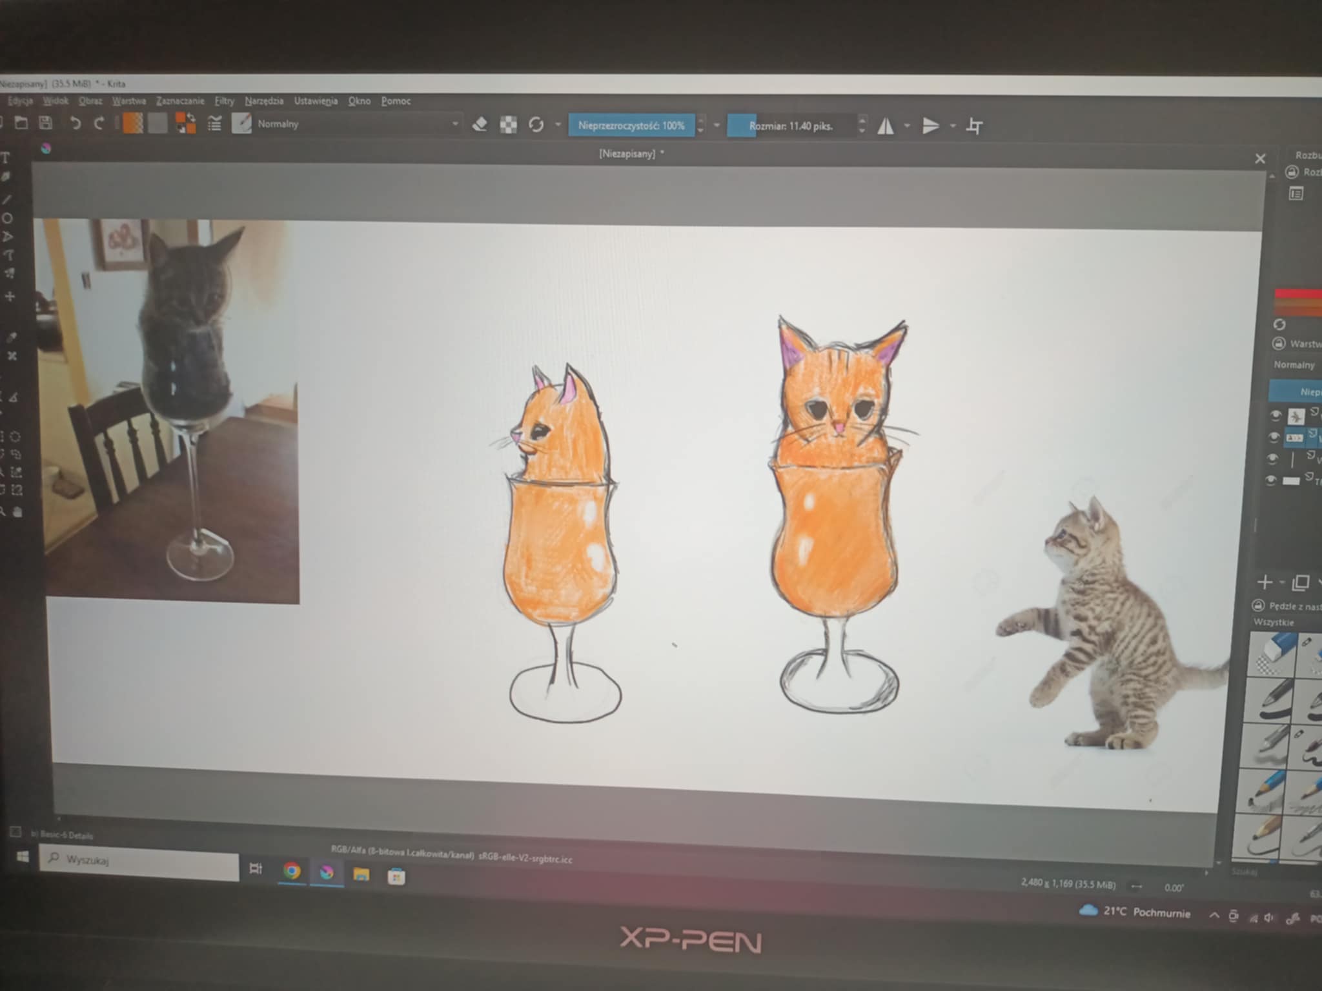Click the opacity slider's stepper arrows

point(701,126)
